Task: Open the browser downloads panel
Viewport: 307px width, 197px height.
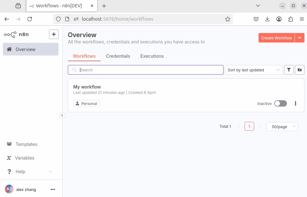Action: (267, 19)
